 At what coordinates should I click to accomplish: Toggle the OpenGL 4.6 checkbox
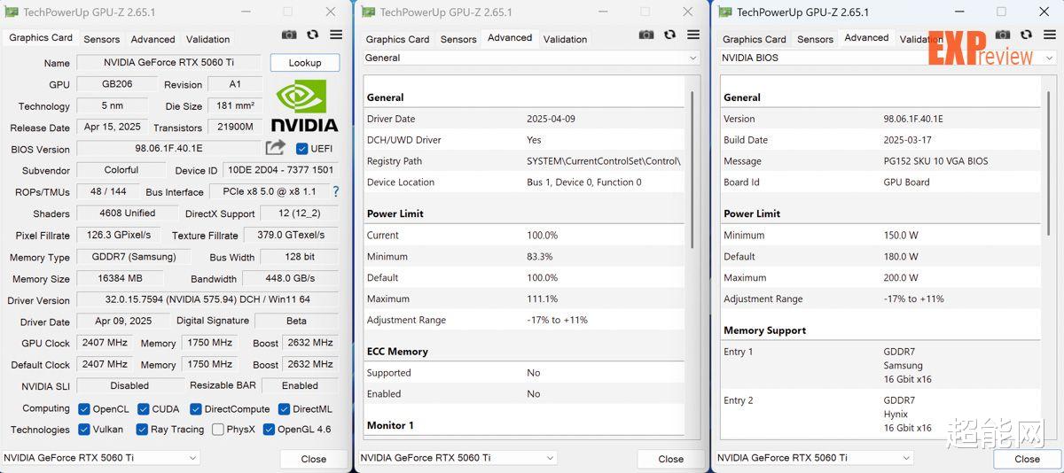tap(269, 430)
